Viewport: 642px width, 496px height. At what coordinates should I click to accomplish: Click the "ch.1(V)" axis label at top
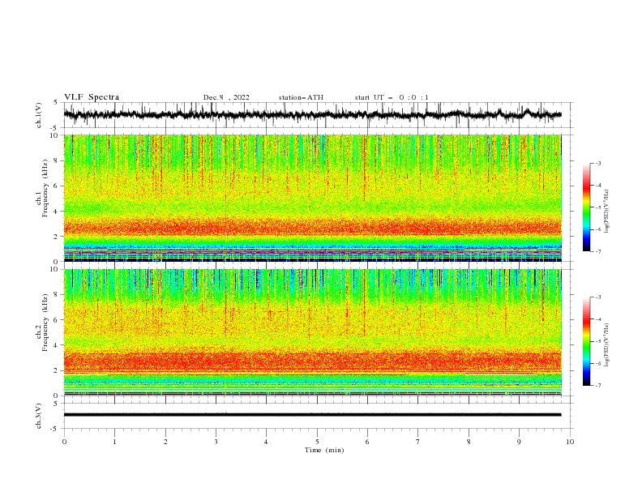coord(39,115)
